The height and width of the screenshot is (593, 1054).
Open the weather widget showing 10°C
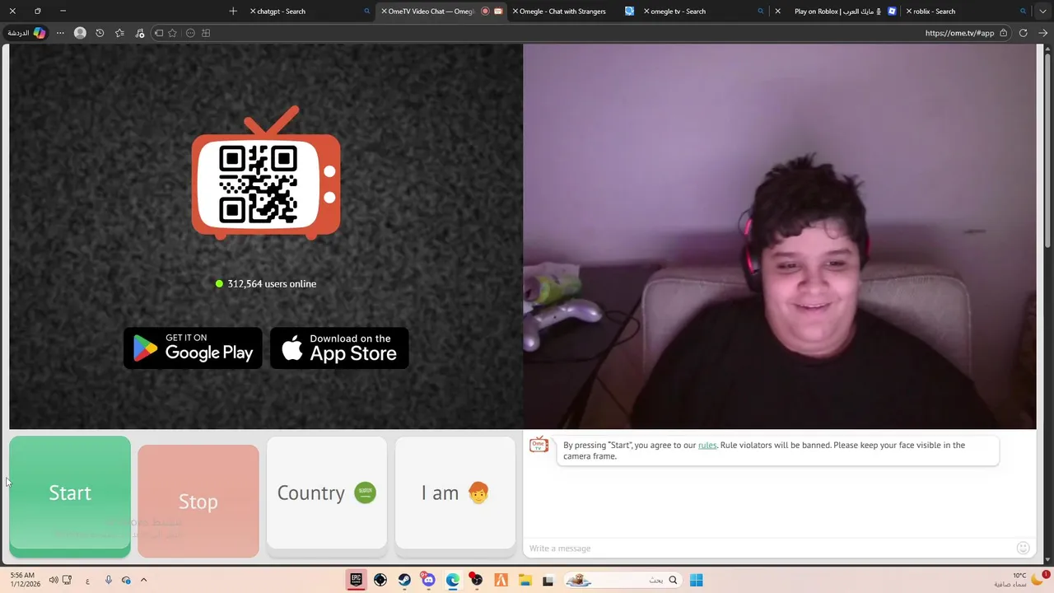coord(1021,579)
